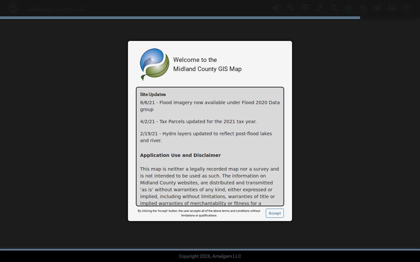The image size is (420, 262).
Task: Click the "Copyright 2026, Amalgam LLC" footer text
Action: tap(210, 256)
